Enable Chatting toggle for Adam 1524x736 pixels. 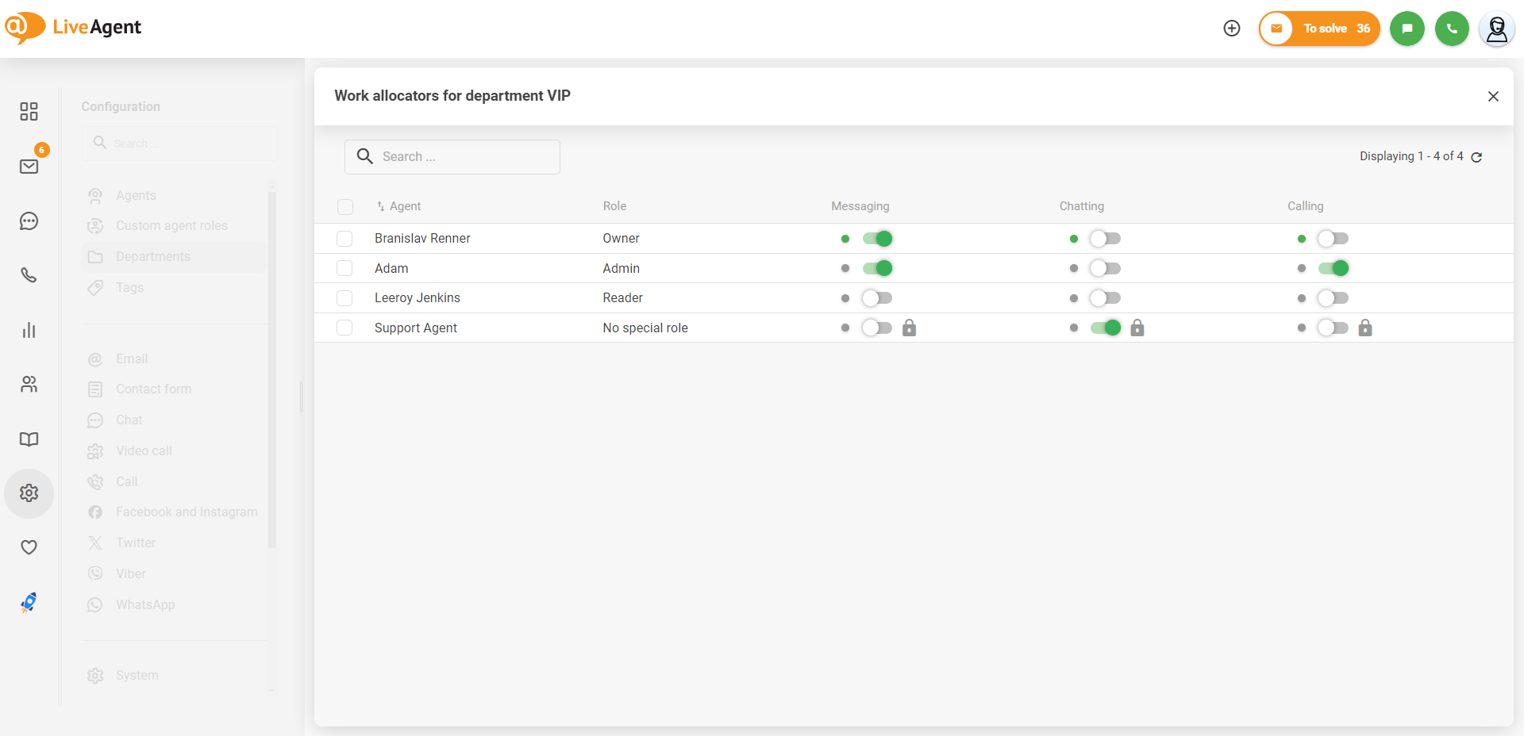coord(1105,269)
